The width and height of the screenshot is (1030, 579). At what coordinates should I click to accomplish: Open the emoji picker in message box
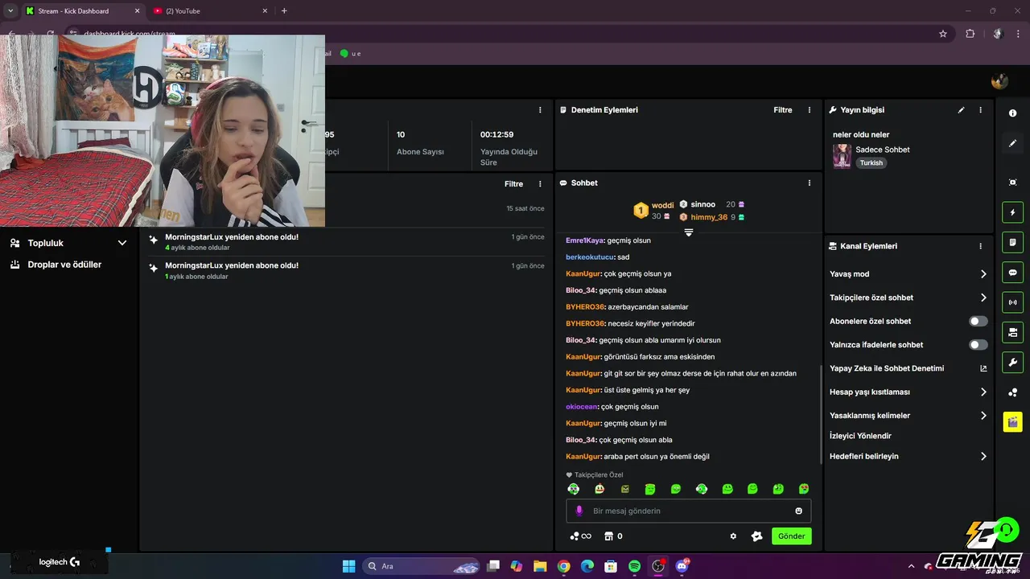point(798,511)
